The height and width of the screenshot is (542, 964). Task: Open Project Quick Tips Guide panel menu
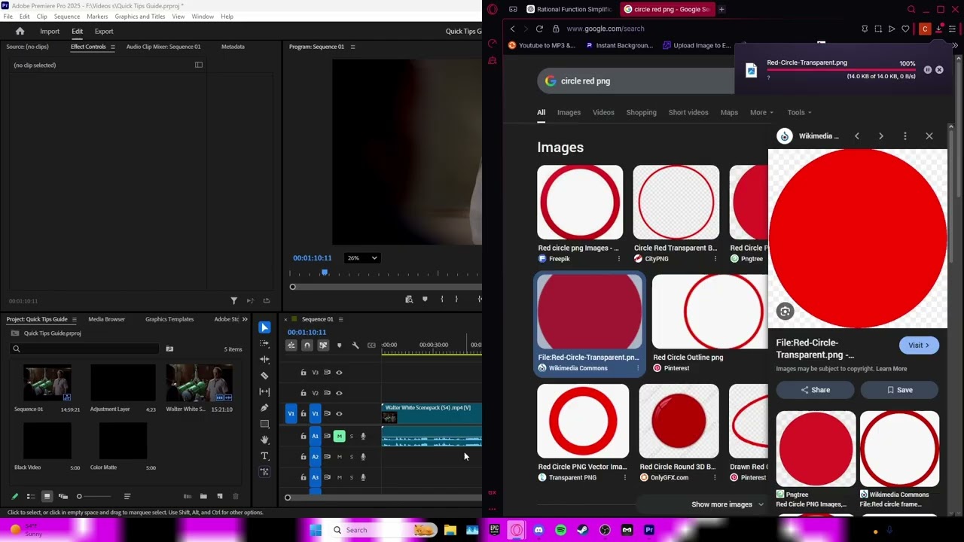(x=74, y=319)
